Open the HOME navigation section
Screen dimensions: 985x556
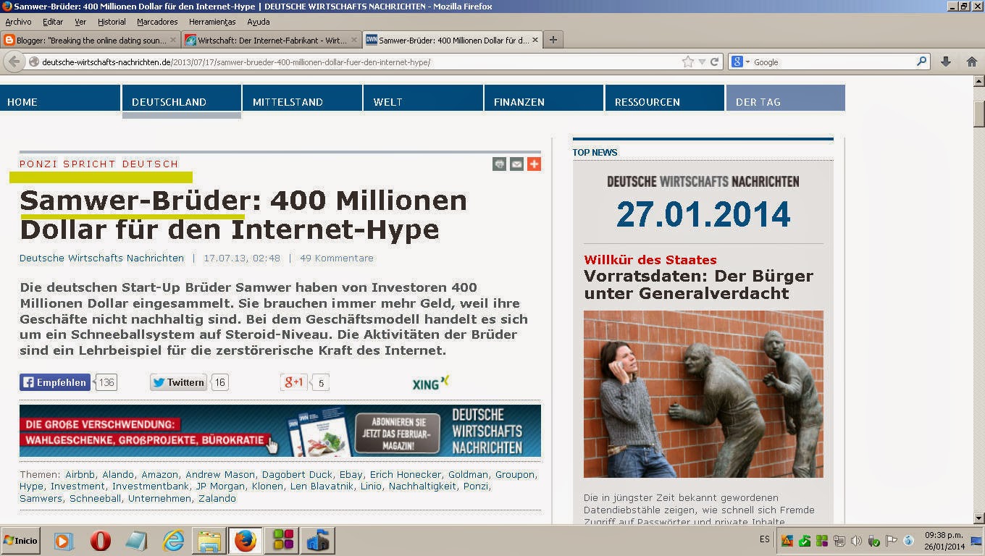[x=60, y=98]
